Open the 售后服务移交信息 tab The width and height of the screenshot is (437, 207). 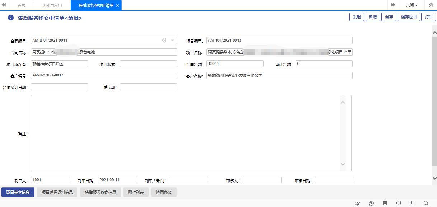pyautogui.click(x=100, y=192)
